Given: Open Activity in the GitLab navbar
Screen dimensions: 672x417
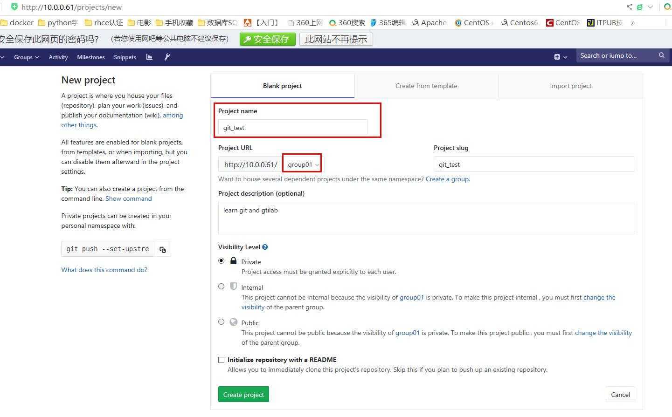Looking at the screenshot, I should coord(58,57).
